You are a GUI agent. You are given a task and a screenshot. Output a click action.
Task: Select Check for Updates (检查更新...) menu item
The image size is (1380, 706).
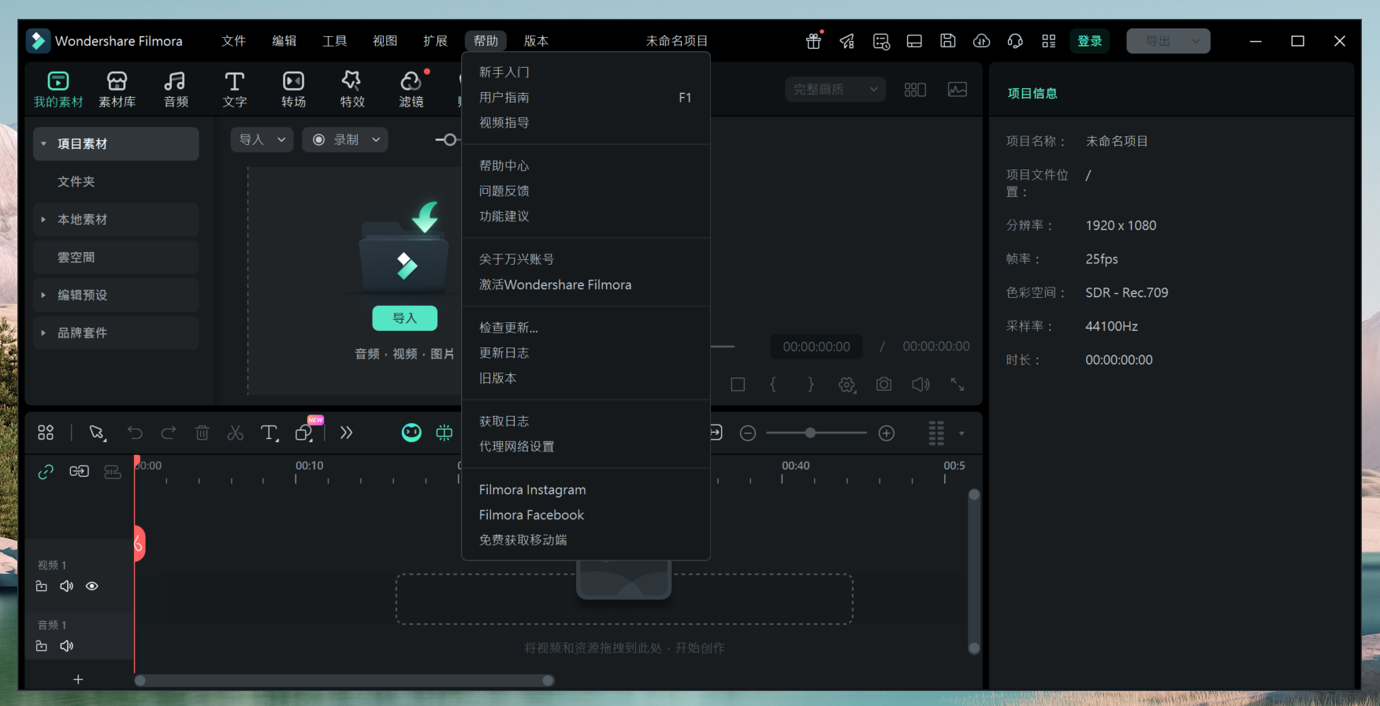pos(508,328)
